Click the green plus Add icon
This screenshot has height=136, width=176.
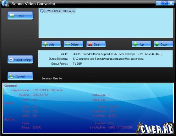click(45, 44)
